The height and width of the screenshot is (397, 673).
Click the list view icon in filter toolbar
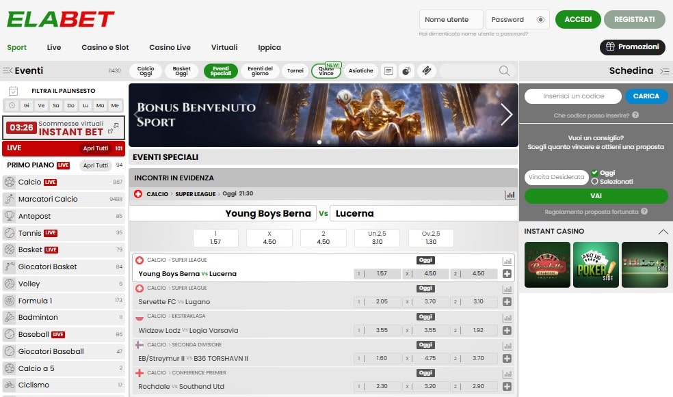pos(388,71)
